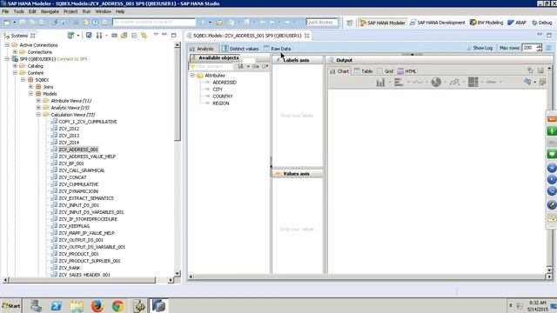Viewport: 557px width, 313px height.
Task: Switch Output to HTML view
Action: click(406, 71)
